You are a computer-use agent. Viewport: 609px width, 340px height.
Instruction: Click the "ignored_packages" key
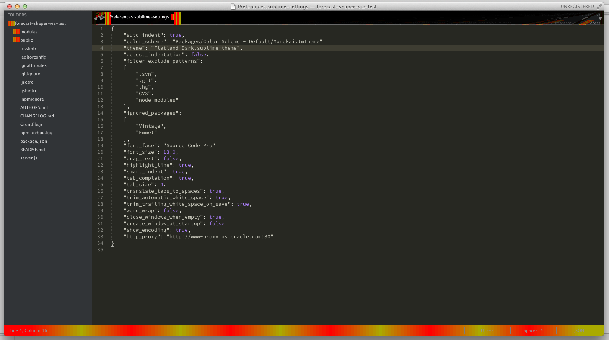click(x=151, y=113)
